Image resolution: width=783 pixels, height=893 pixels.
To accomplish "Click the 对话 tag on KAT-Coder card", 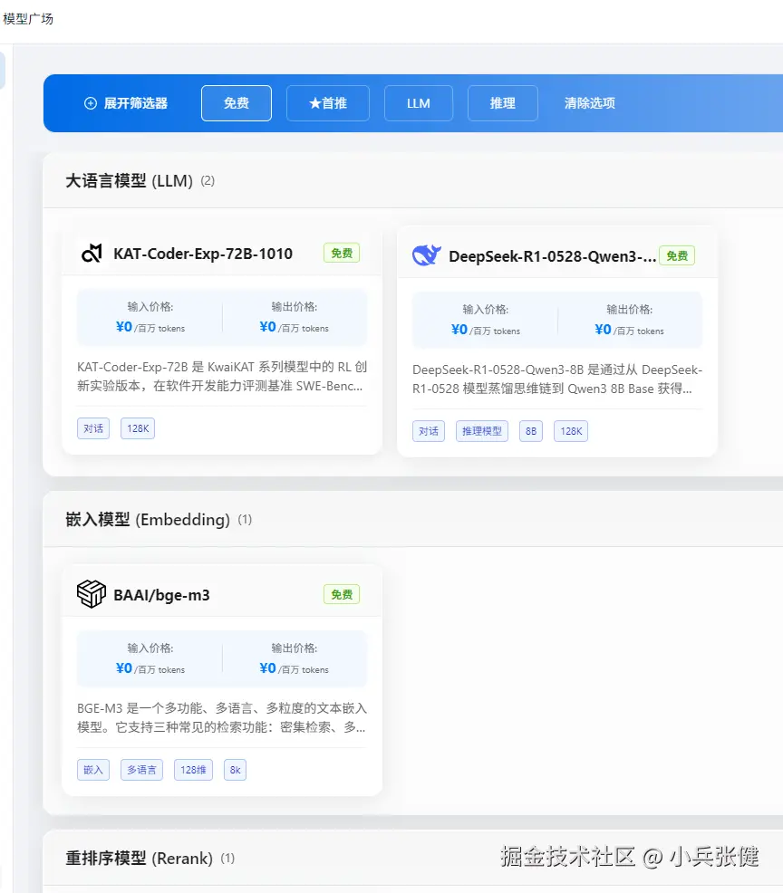I will tap(93, 428).
